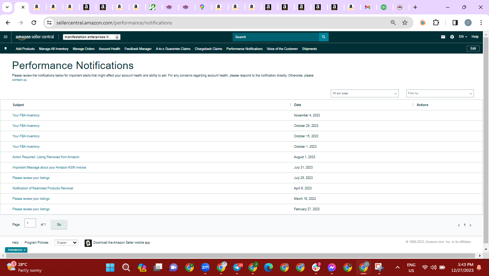Switch to the green QuickBooks tab
The image size is (489, 276).
pyautogui.click(x=384, y=7)
